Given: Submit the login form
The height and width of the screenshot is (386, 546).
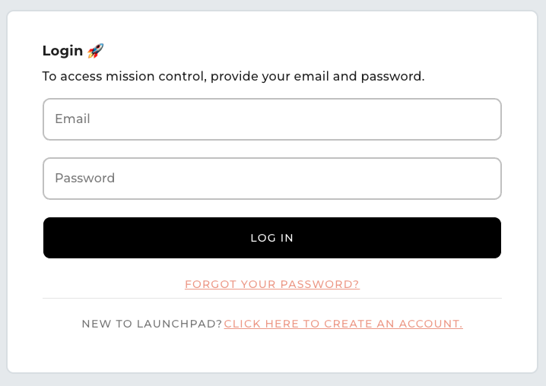Looking at the screenshot, I should [x=271, y=238].
